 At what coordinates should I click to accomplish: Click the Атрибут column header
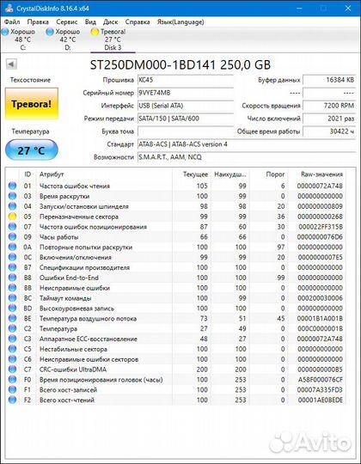104,174
